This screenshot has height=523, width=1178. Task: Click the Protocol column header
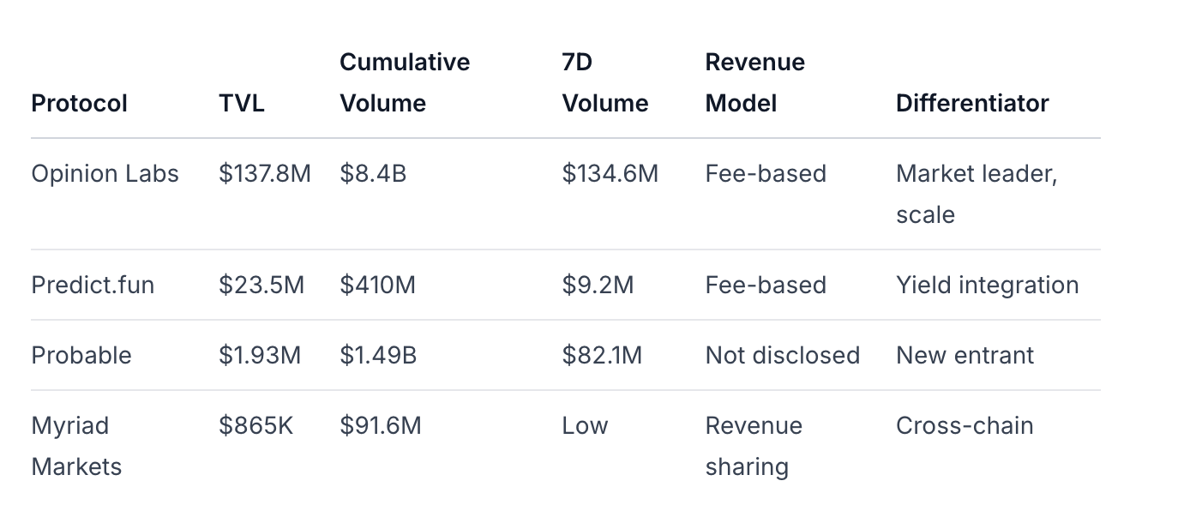tap(79, 104)
